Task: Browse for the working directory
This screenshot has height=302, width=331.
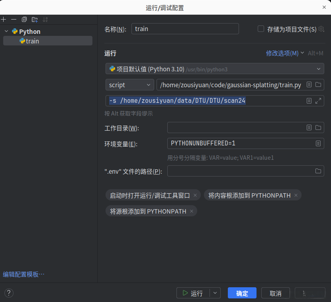Action: pyautogui.click(x=318, y=127)
